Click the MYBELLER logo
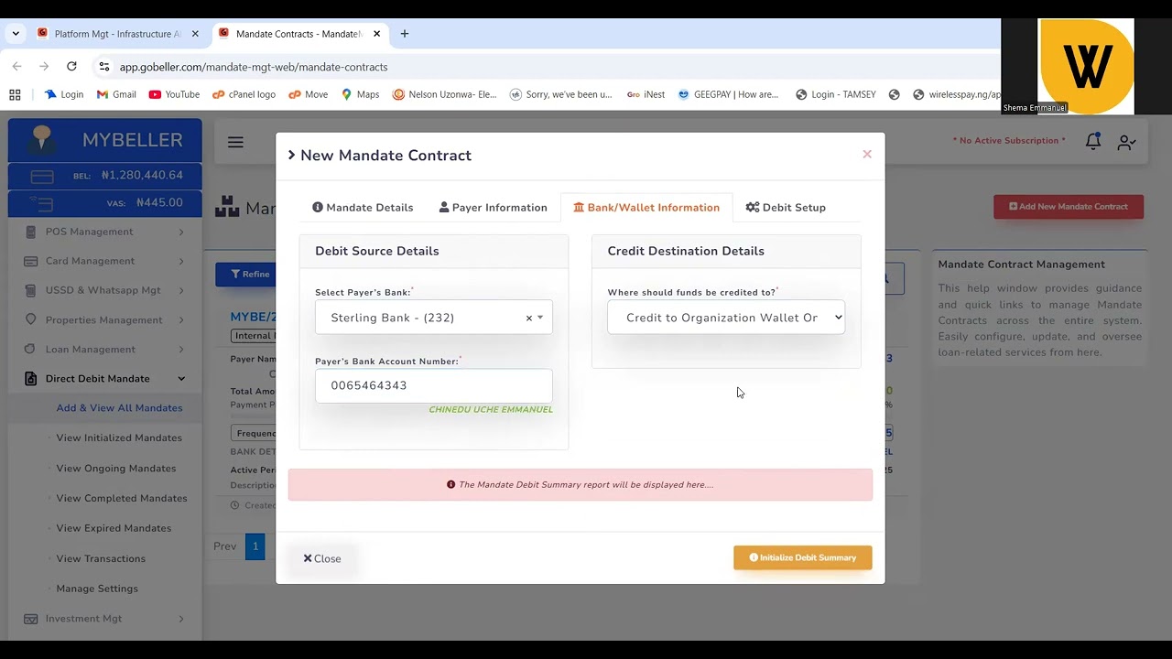This screenshot has height=659, width=1172. [105, 140]
